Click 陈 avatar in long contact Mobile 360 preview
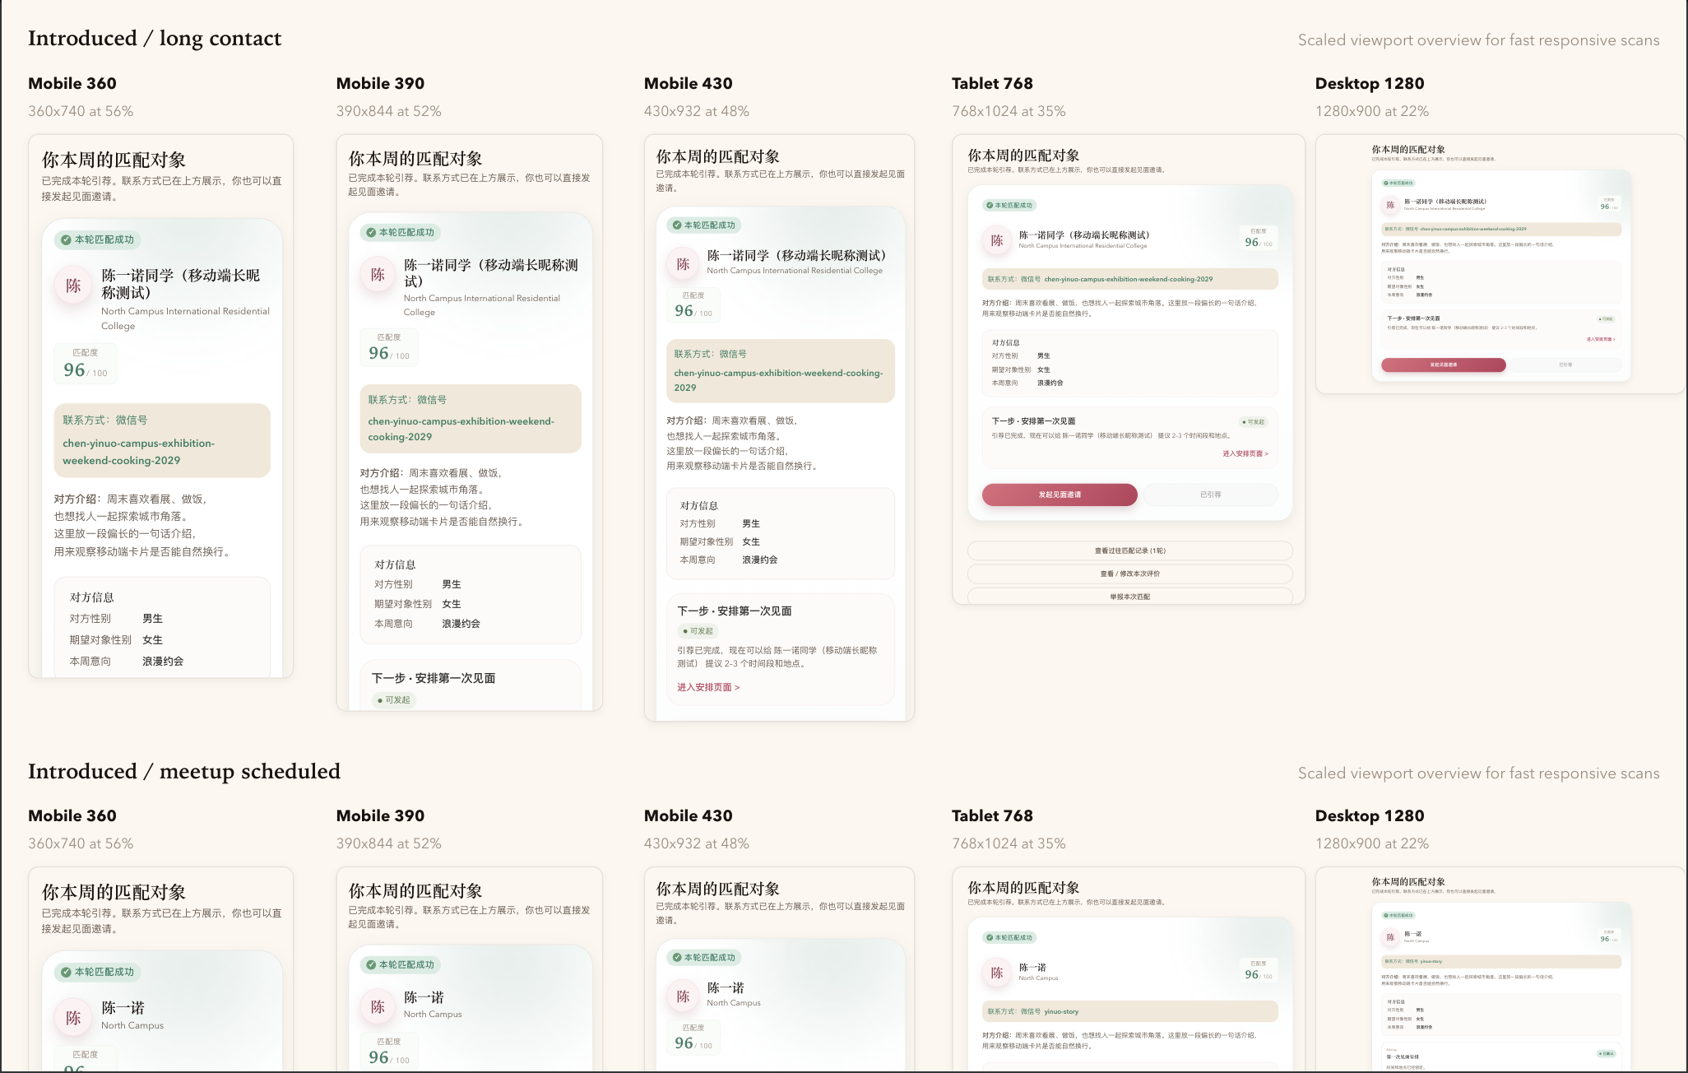Image resolution: width=1688 pixels, height=1073 pixels. 73,286
